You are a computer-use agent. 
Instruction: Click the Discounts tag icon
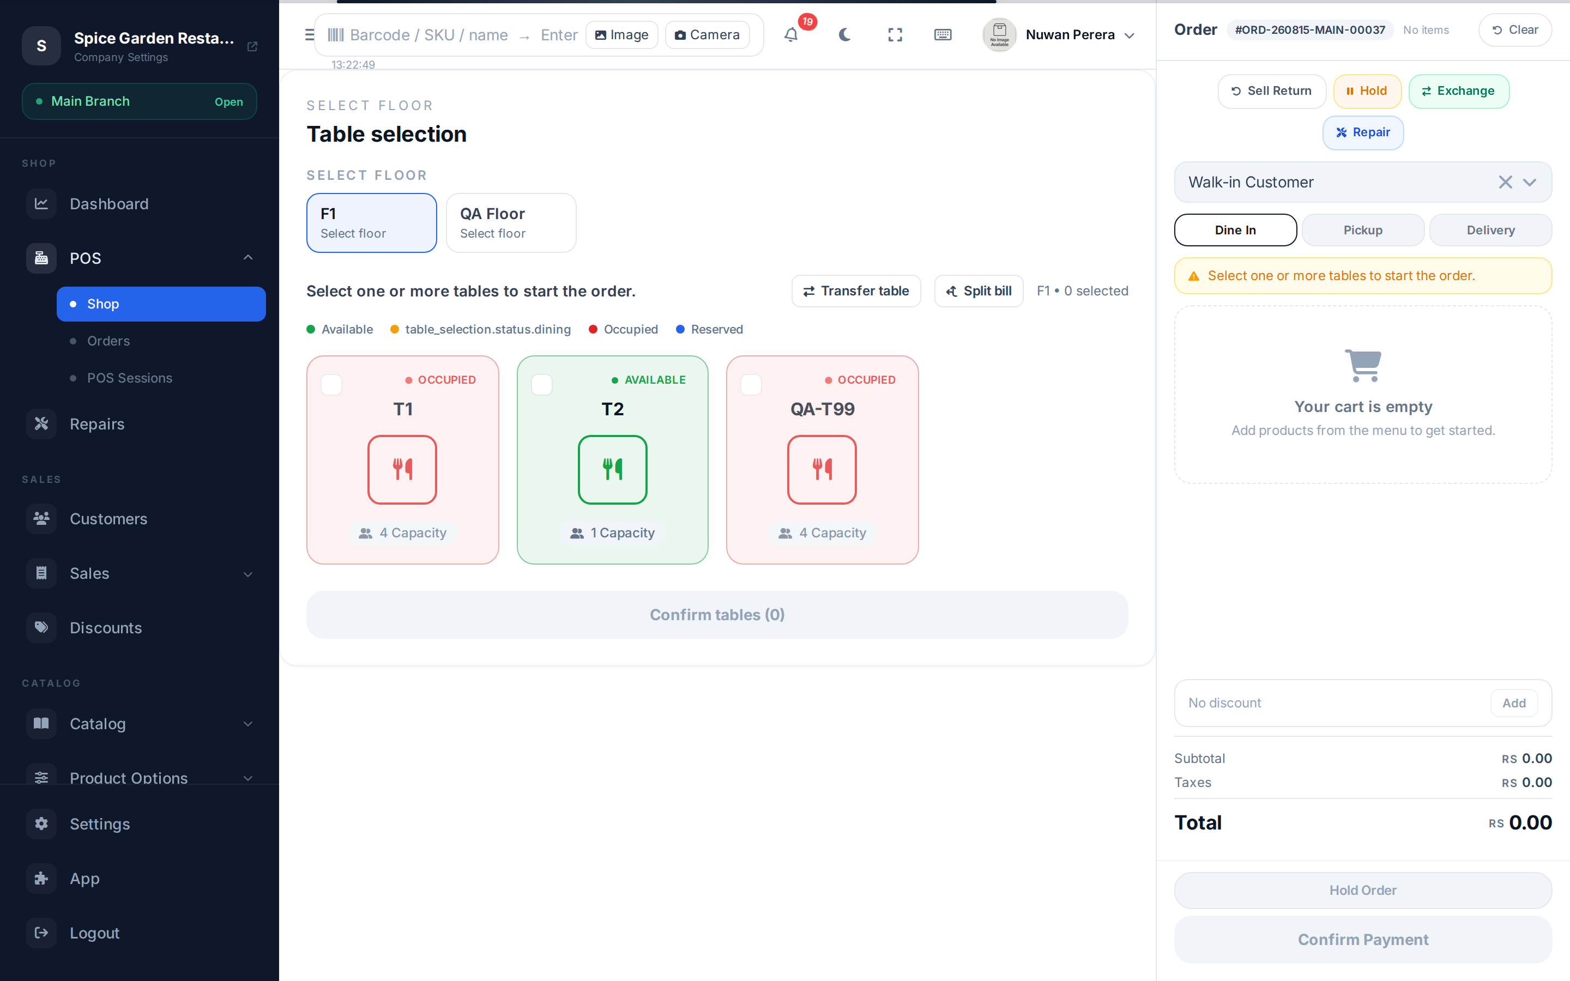(x=41, y=627)
